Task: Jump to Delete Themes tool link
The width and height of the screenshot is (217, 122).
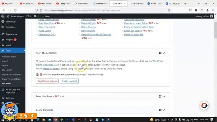Action: coord(88,27)
